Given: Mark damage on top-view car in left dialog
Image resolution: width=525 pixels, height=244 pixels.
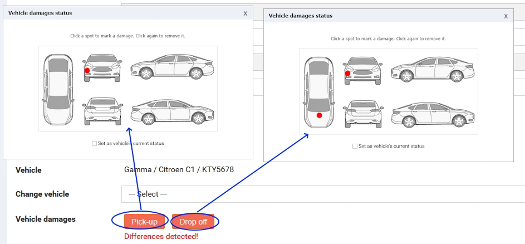Looking at the screenshot, I should [57, 90].
